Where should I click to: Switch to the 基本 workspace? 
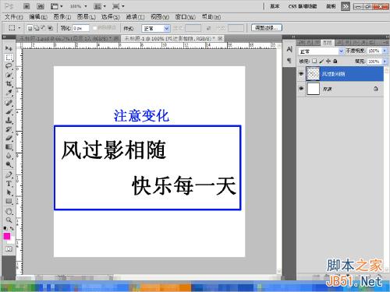coord(275,6)
